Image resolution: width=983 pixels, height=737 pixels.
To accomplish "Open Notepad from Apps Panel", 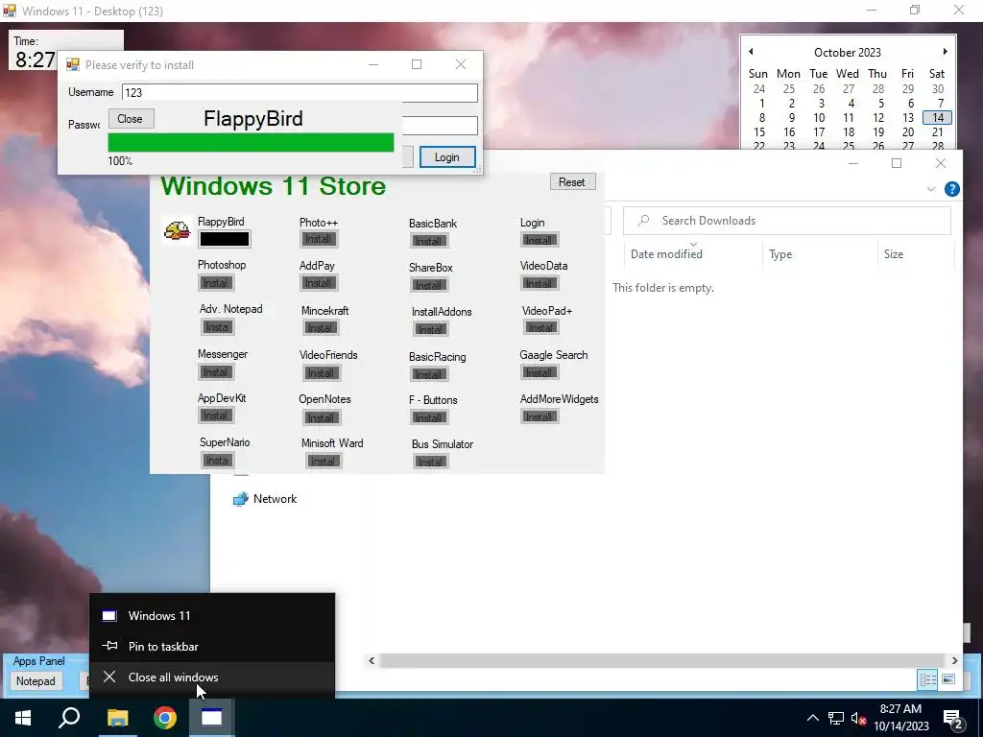I will (x=36, y=680).
